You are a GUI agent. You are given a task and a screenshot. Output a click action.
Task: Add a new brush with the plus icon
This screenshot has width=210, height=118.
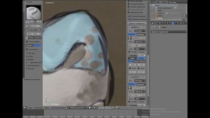(38, 22)
